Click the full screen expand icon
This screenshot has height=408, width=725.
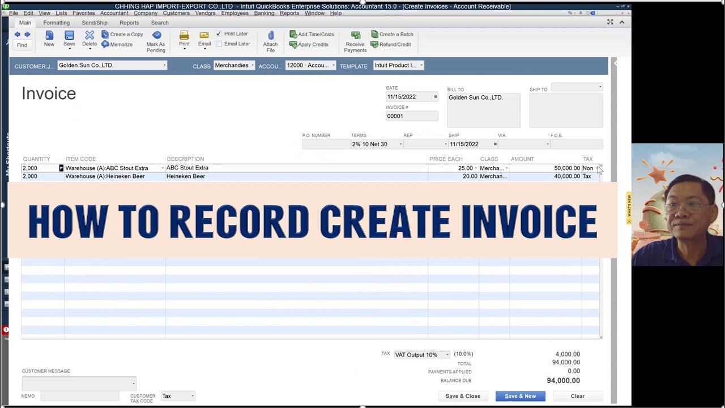[x=610, y=22]
